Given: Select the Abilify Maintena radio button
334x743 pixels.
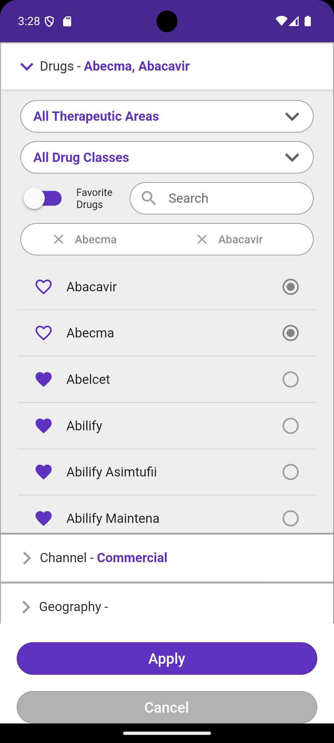Looking at the screenshot, I should pos(291,518).
